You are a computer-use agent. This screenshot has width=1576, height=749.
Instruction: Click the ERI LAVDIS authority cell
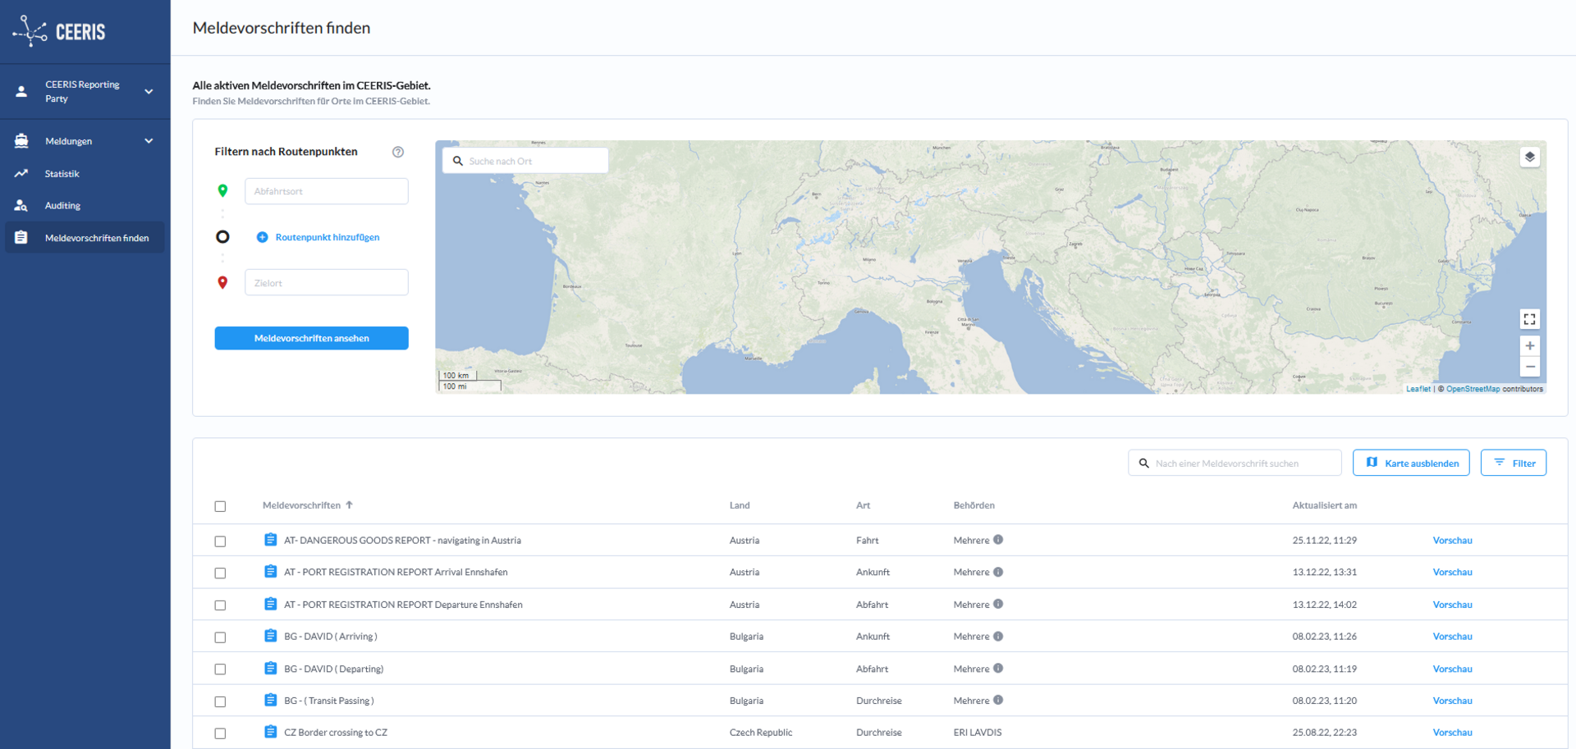(978, 733)
